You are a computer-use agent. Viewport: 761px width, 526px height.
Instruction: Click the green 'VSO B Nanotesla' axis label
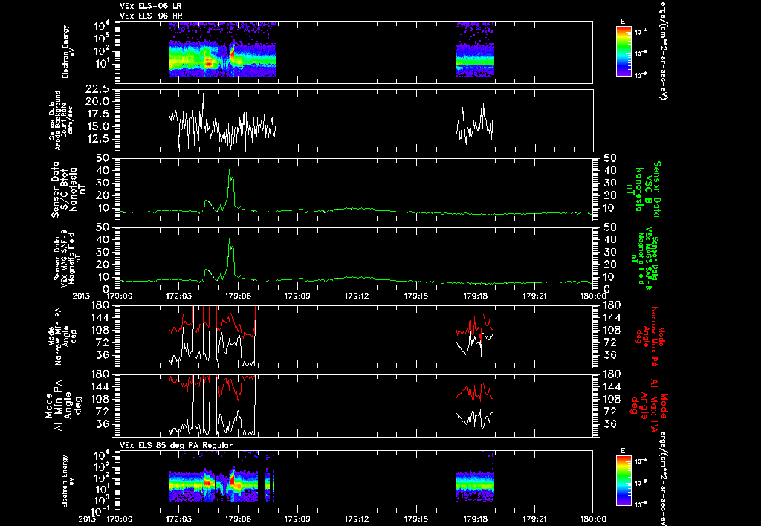(644, 189)
